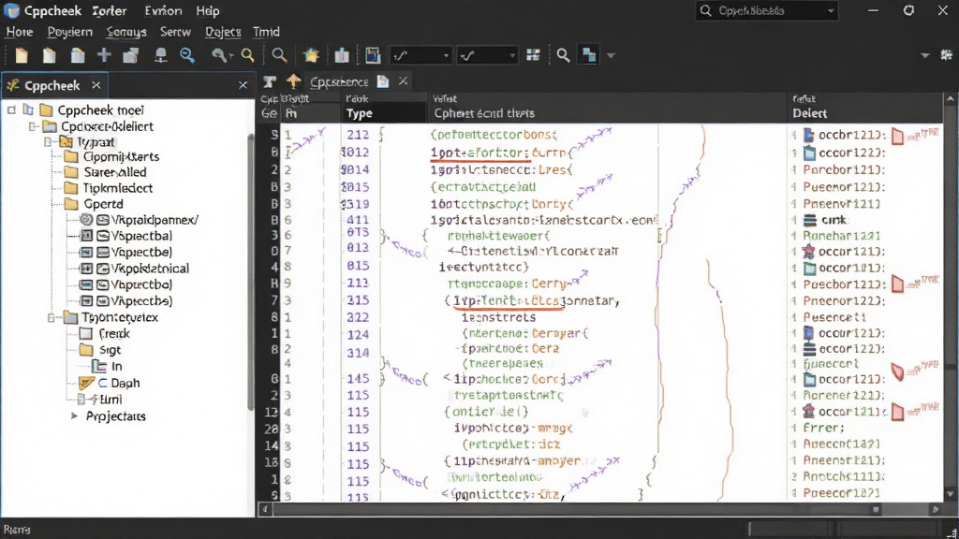959x539 pixels.
Task: Open the dropdown arrow beside blue windows icon
Action: pos(611,56)
